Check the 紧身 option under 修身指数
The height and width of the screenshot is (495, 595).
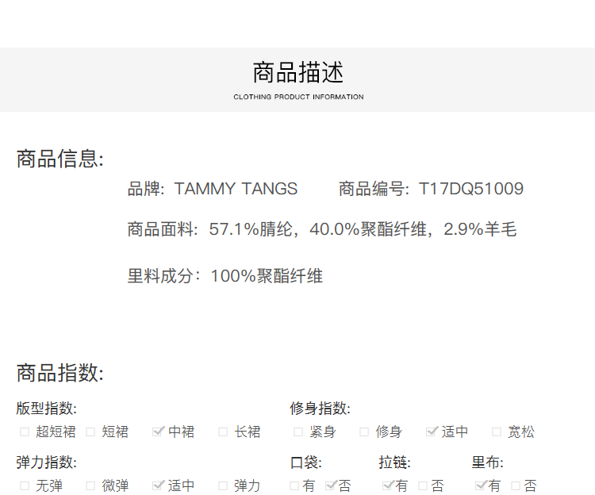click(298, 432)
